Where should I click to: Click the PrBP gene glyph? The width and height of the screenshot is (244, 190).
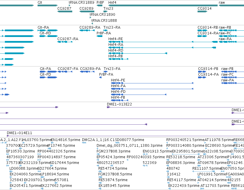point(99,5)
